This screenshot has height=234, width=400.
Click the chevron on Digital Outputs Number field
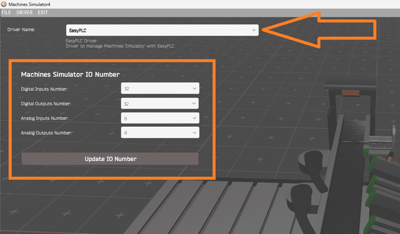194,103
